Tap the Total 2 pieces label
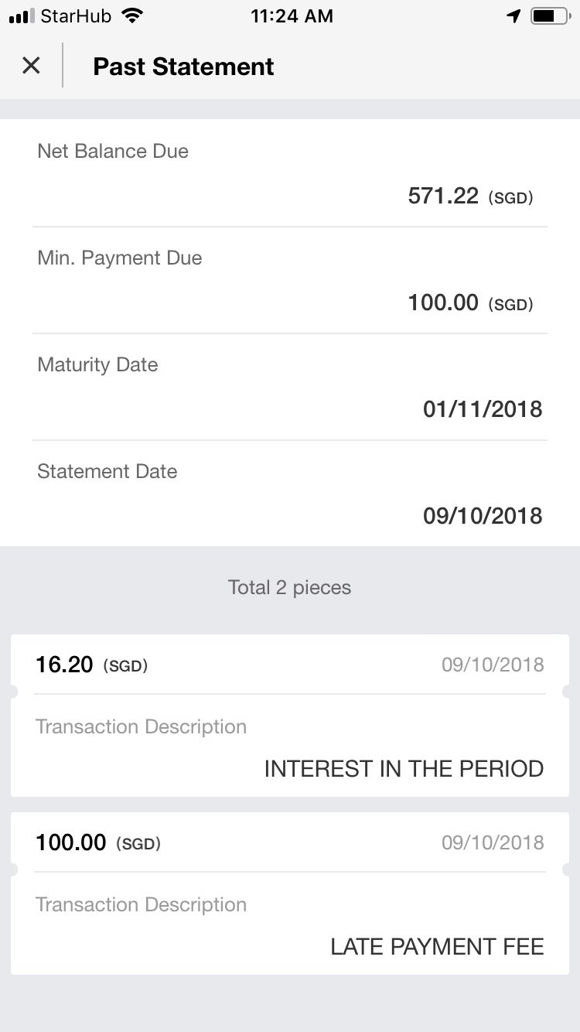 [289, 588]
